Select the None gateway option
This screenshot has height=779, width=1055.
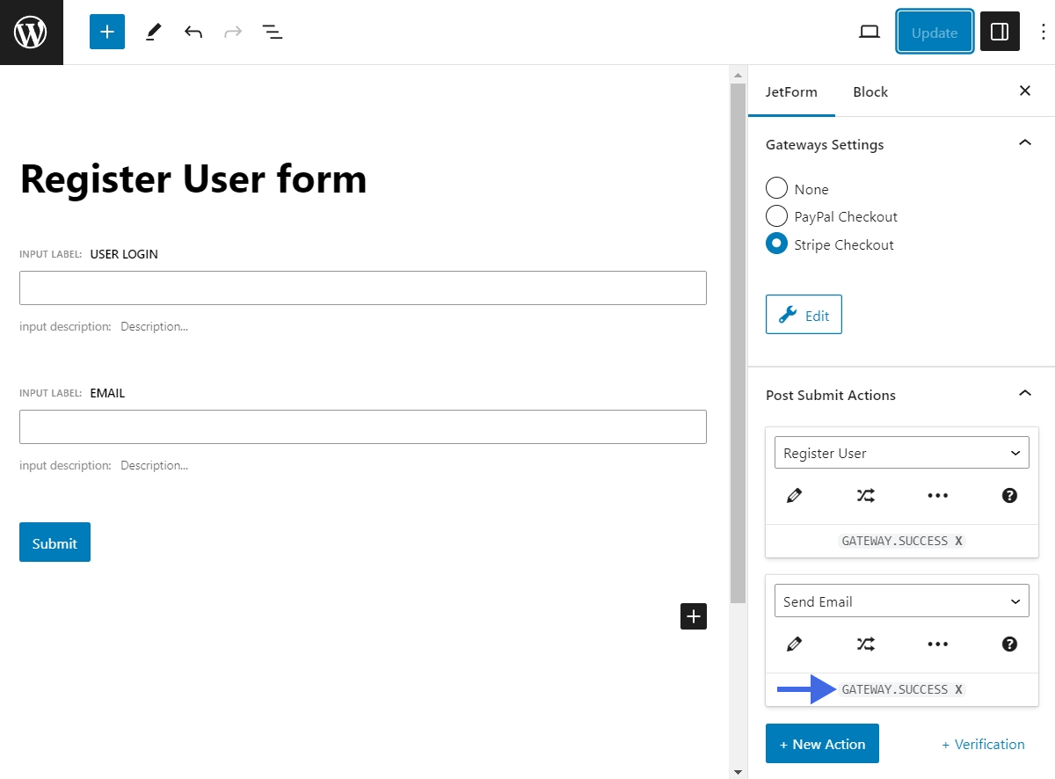[776, 188]
